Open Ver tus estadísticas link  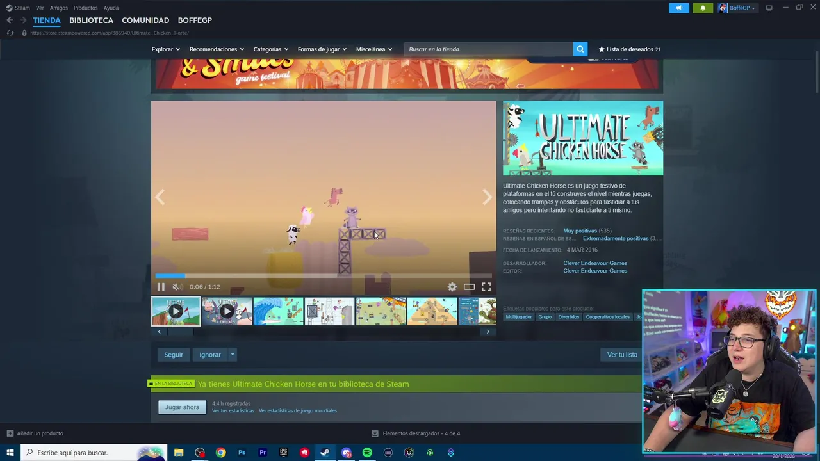click(x=233, y=411)
